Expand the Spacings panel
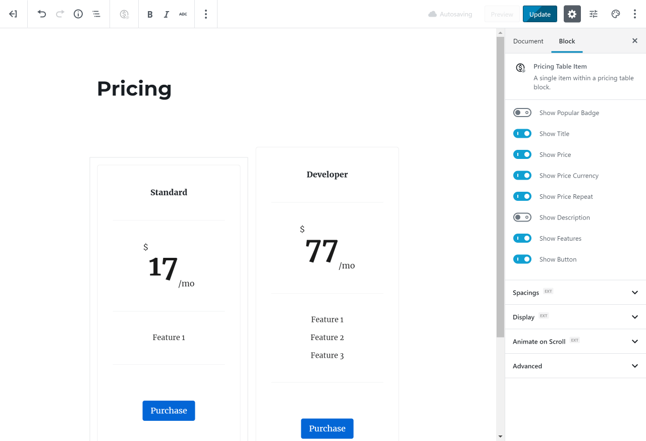The image size is (646, 441). (x=575, y=293)
